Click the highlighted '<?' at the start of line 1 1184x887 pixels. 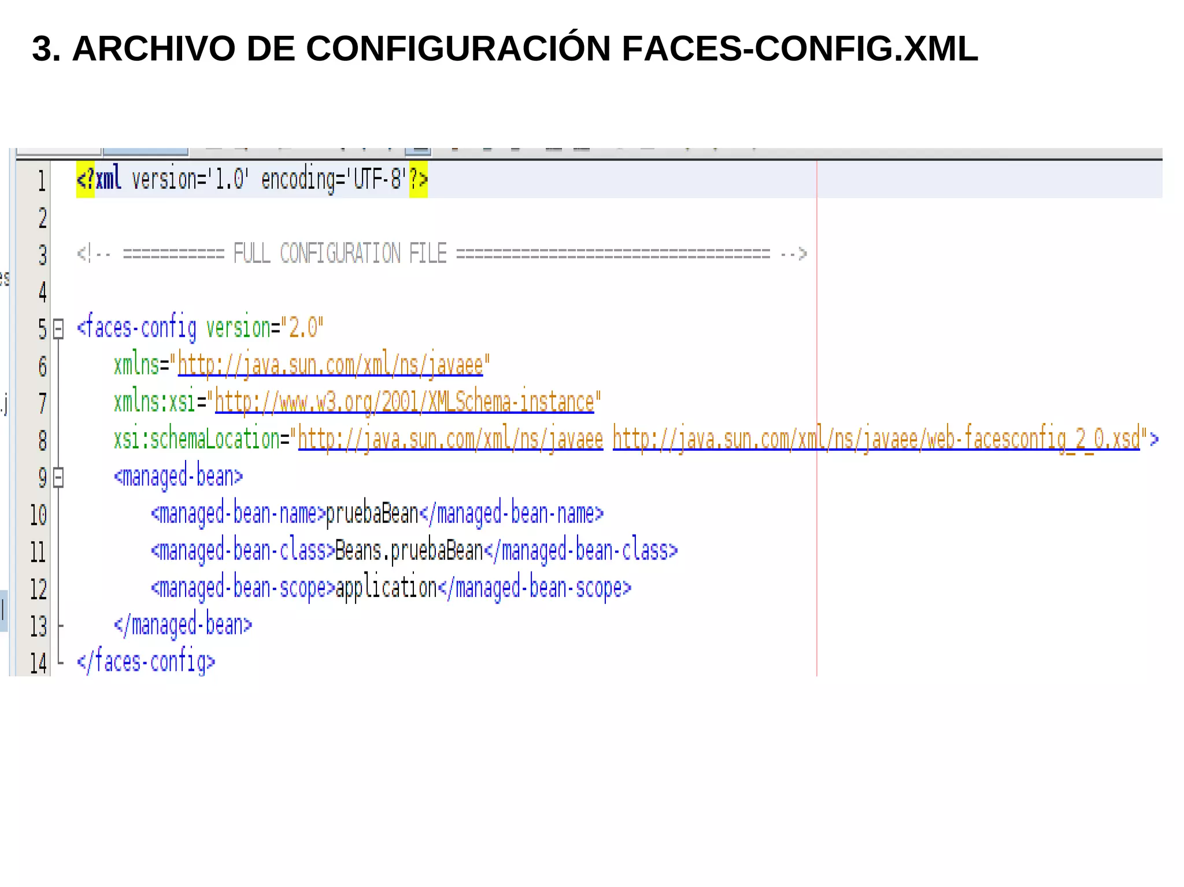86,180
